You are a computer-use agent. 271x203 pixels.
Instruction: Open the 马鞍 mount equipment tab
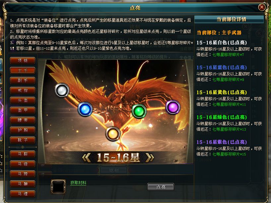[x=23, y=154]
